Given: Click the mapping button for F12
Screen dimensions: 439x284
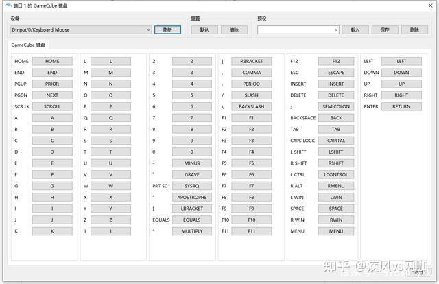Looking at the screenshot, I should click(336, 61).
